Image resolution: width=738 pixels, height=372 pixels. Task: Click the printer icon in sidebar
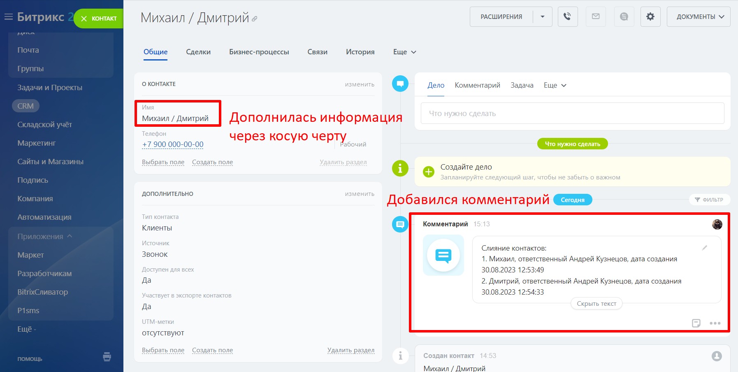[107, 357]
